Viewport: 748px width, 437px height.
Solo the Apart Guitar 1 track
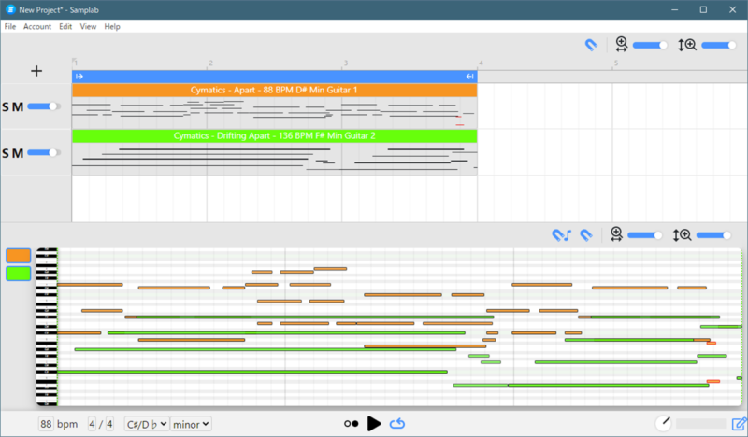pos(6,107)
